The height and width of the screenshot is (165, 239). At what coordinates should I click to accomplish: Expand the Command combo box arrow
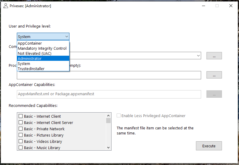coord(198,56)
